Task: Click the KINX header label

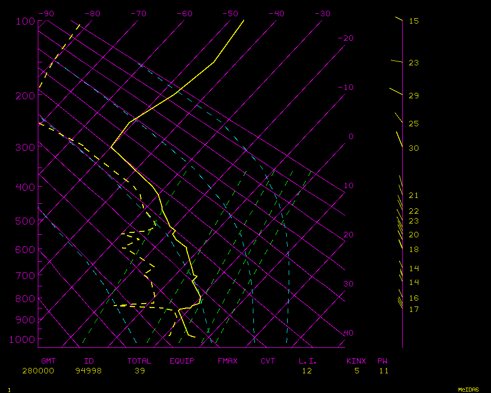Action: coord(356,361)
